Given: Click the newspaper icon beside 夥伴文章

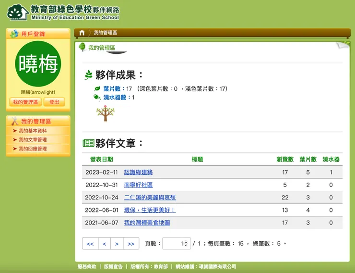Looking at the screenshot, I should pyautogui.click(x=88, y=143).
